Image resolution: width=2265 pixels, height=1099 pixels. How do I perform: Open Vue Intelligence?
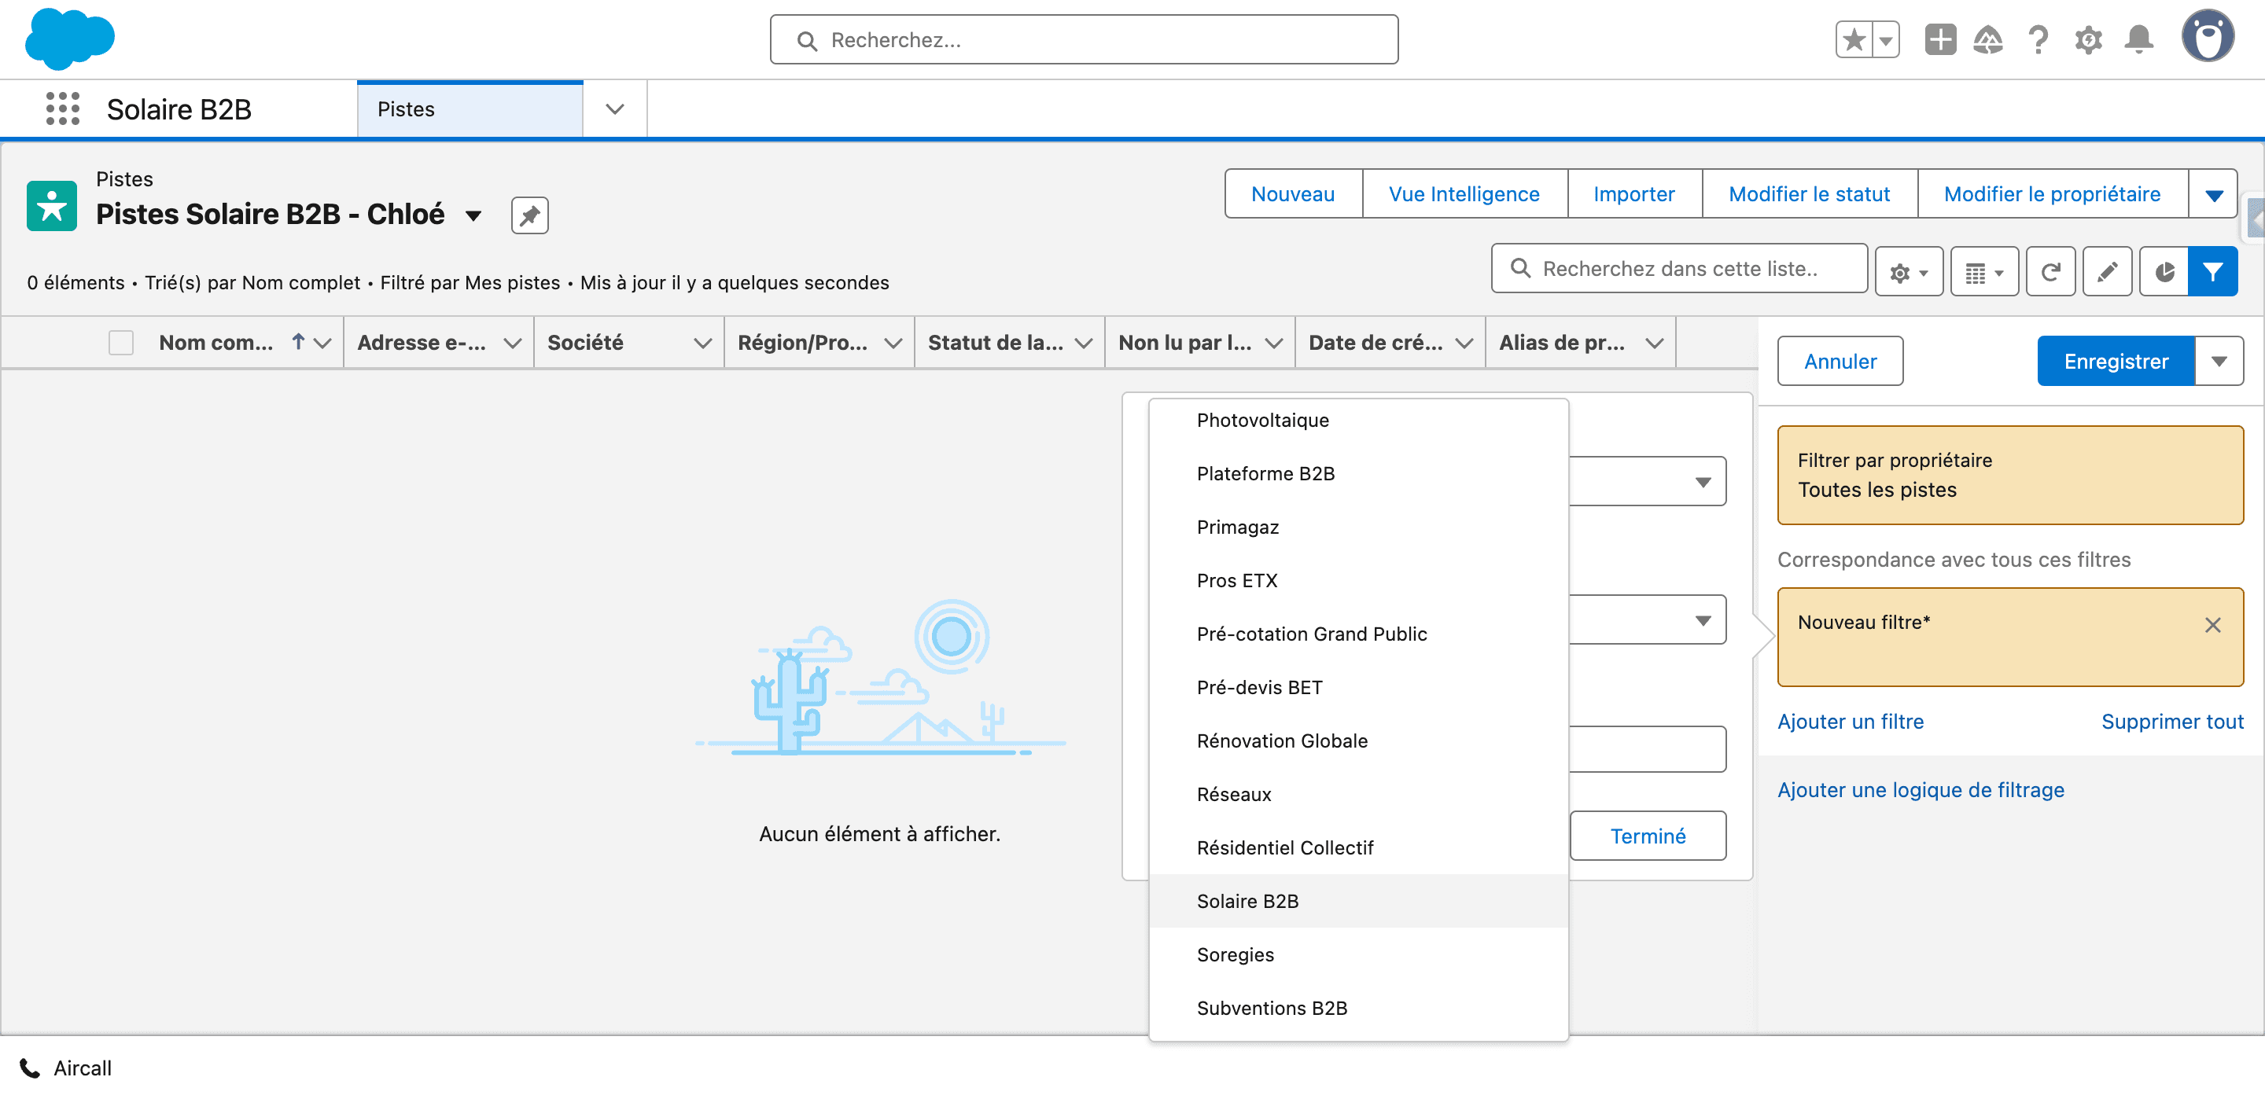coord(1464,193)
